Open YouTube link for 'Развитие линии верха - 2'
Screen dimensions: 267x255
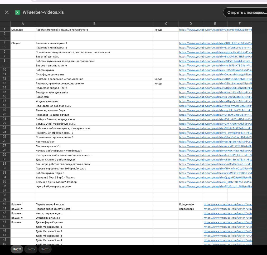pyautogui.click(x=215, y=48)
